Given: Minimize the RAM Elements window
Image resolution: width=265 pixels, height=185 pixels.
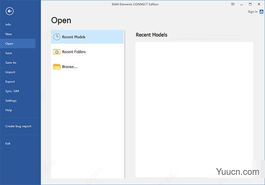Looking at the screenshot, I should (242, 4).
